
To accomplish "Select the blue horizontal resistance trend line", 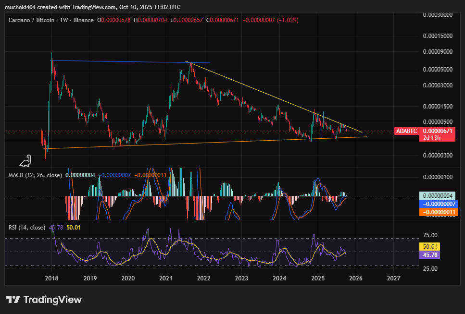I will coord(130,62).
